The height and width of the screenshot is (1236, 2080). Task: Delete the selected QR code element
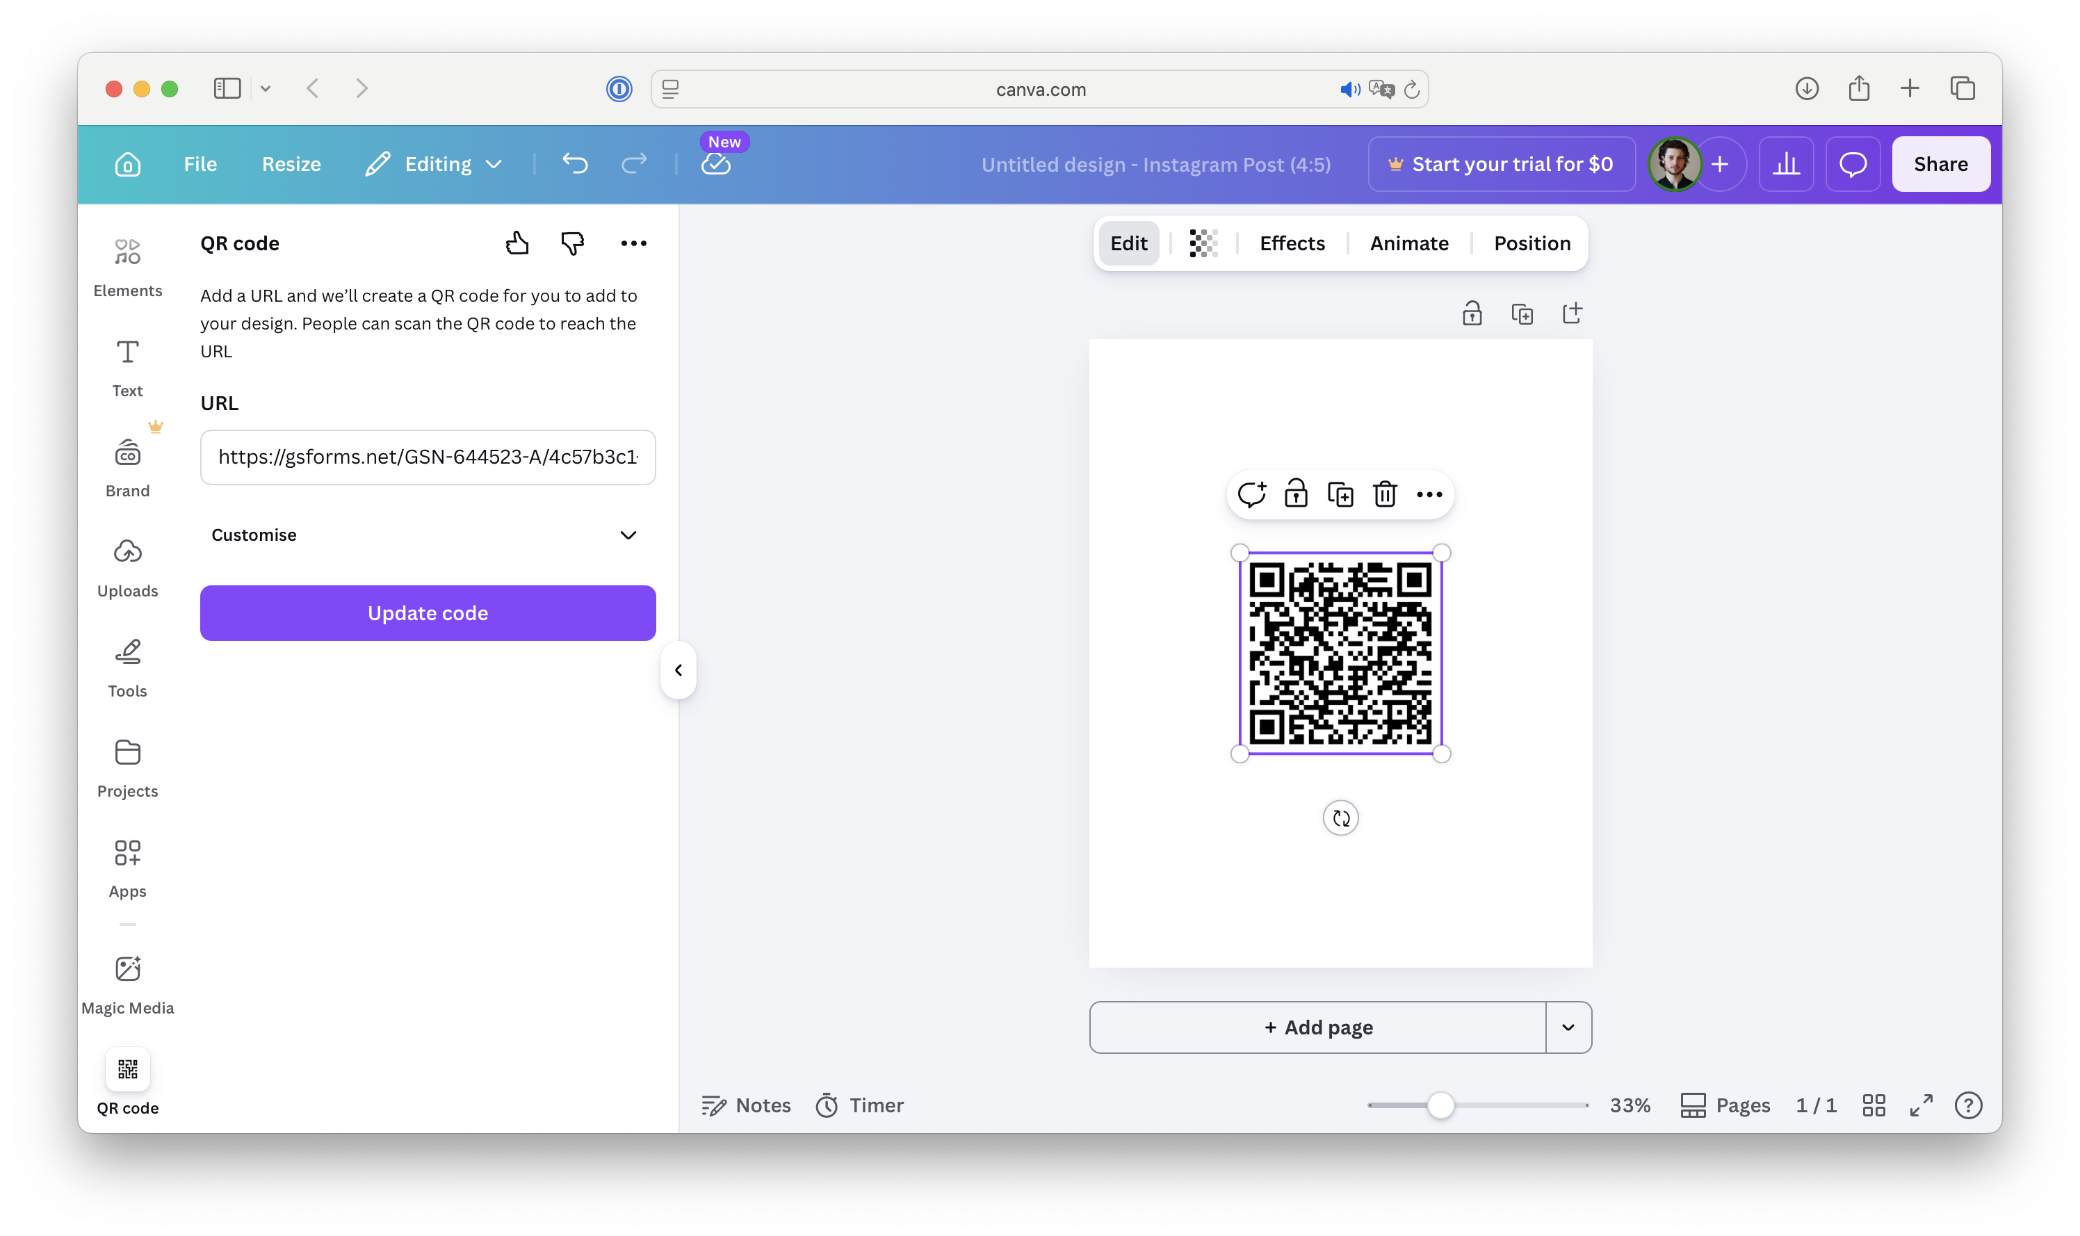1385,494
